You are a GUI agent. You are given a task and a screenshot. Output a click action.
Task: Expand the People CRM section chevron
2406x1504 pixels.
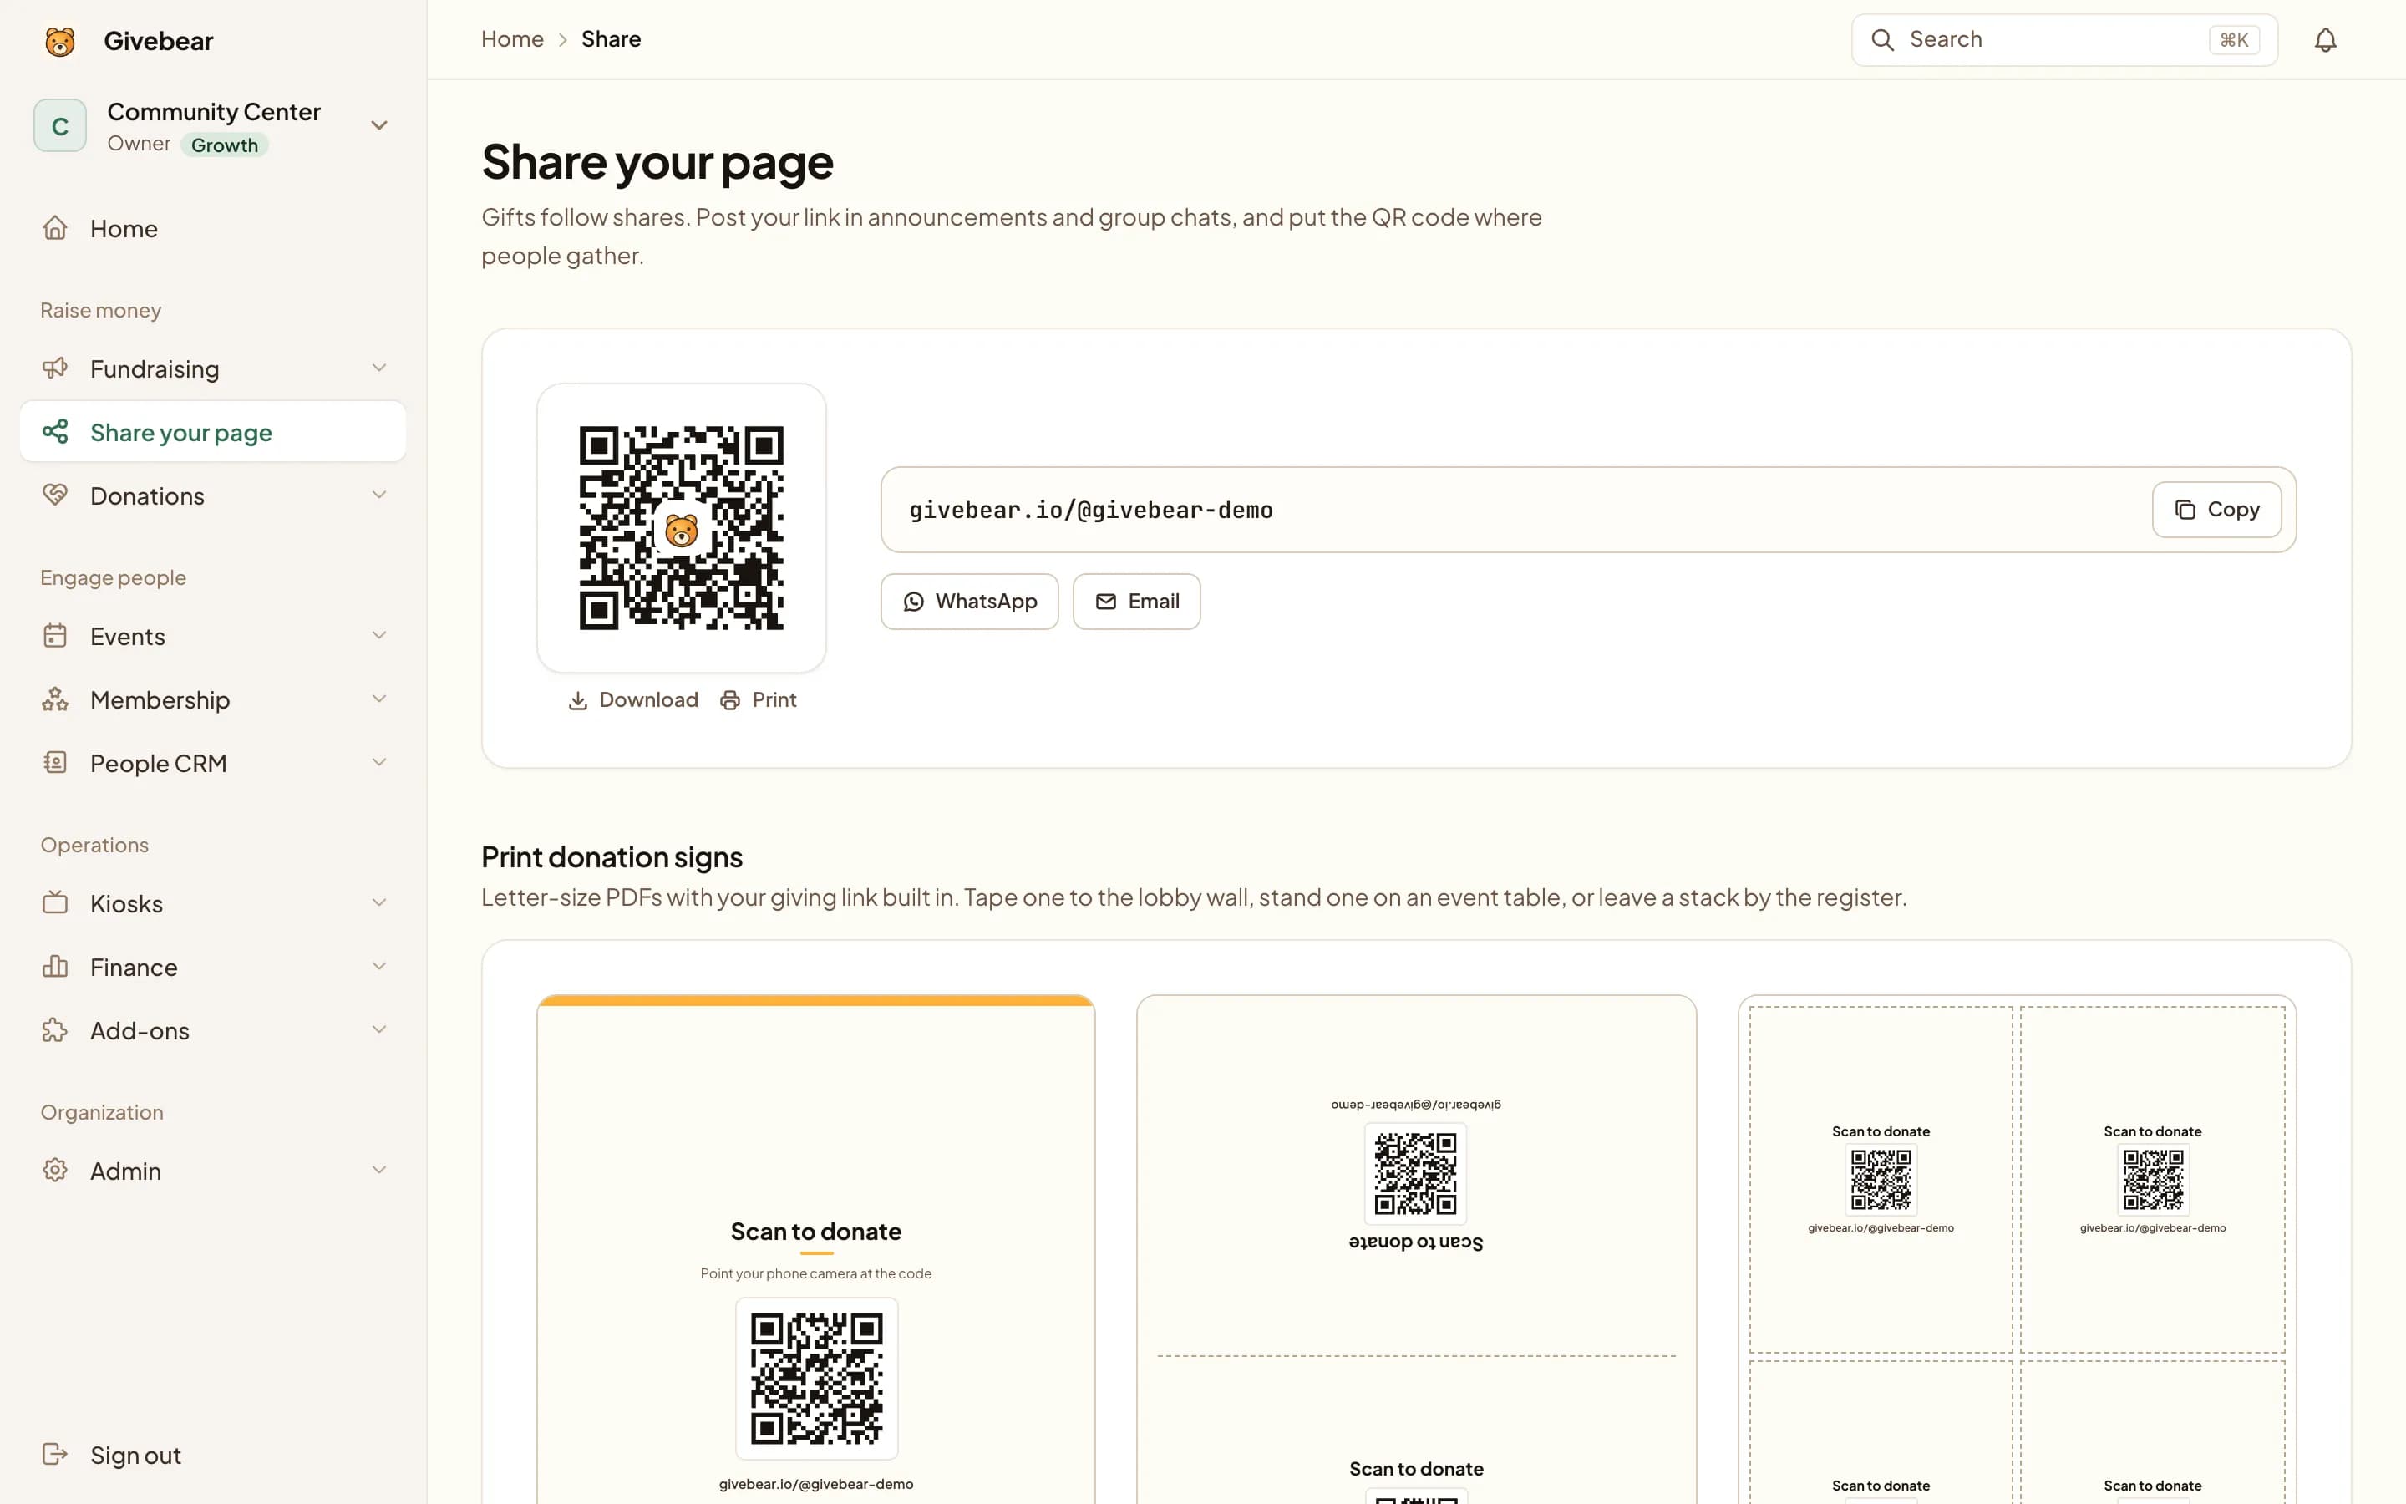point(378,763)
